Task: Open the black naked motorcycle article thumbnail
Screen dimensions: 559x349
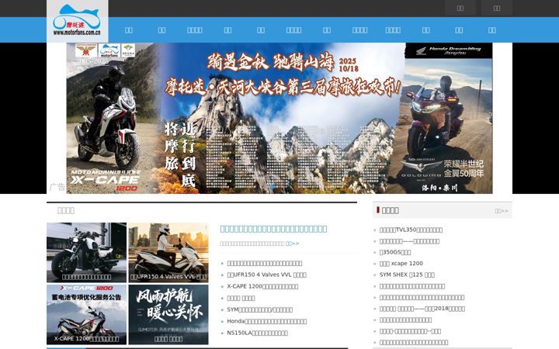Action: pyautogui.click(x=87, y=253)
